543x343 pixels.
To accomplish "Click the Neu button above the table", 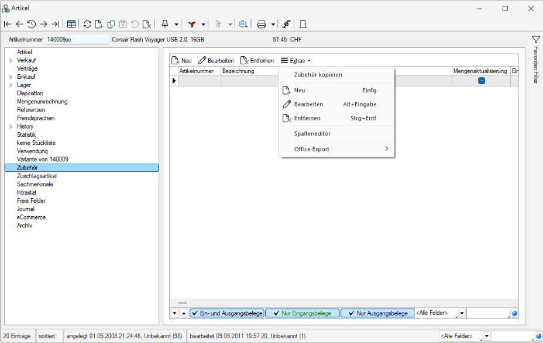I will [x=181, y=60].
